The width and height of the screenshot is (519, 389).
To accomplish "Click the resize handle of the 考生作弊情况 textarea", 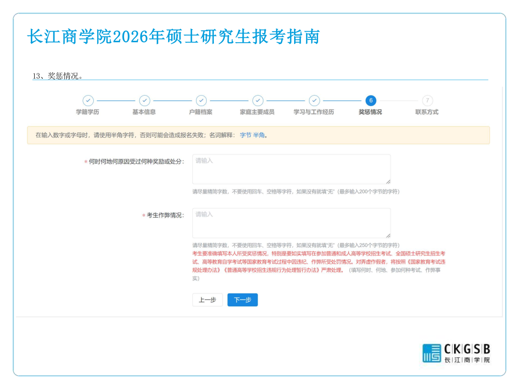I will pos(388,235).
